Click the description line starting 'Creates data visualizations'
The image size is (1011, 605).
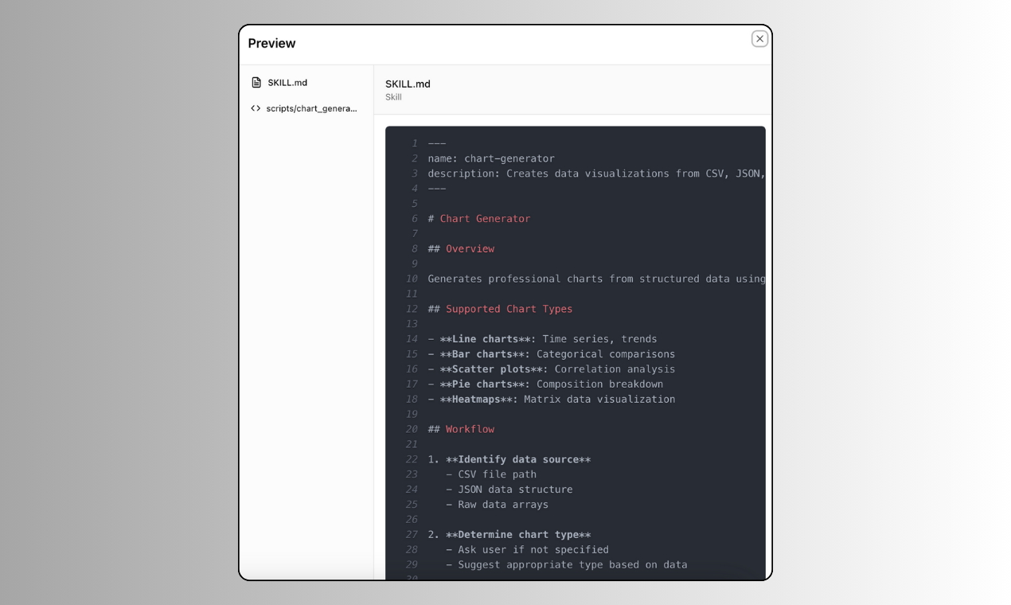tap(596, 174)
